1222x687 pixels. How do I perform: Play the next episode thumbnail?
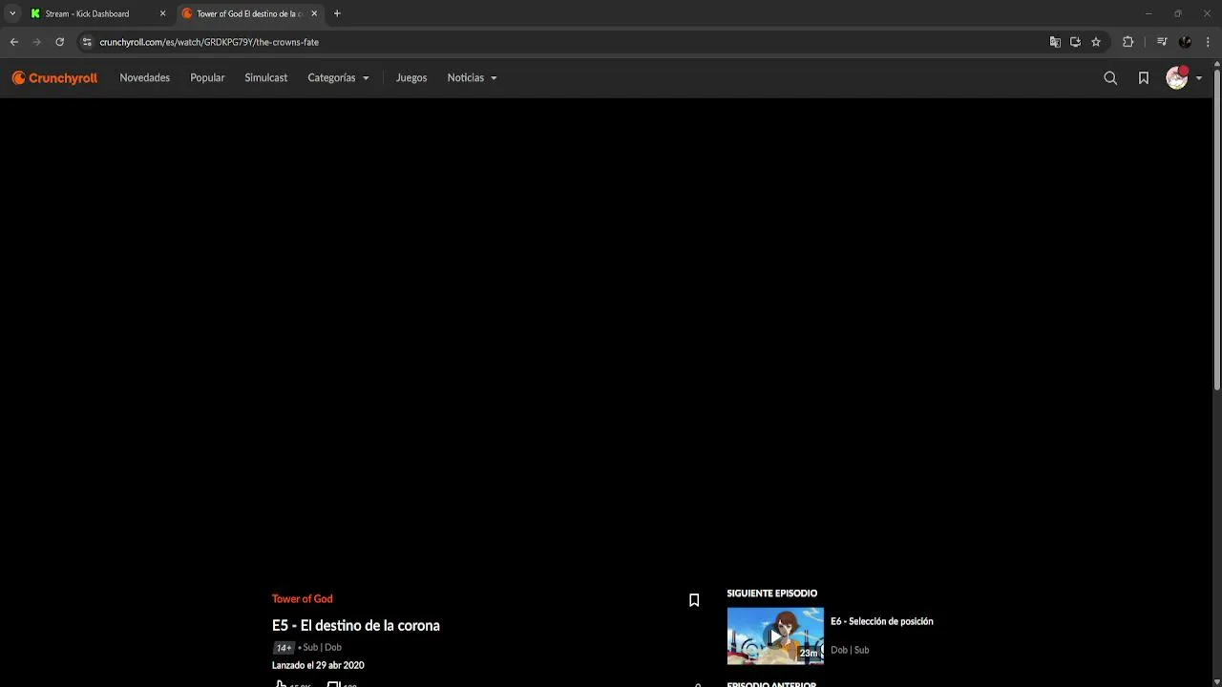point(775,635)
